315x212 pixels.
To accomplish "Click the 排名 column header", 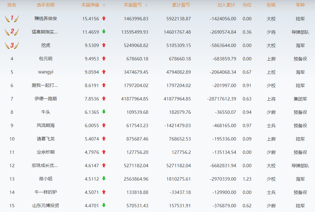I will [12, 5].
